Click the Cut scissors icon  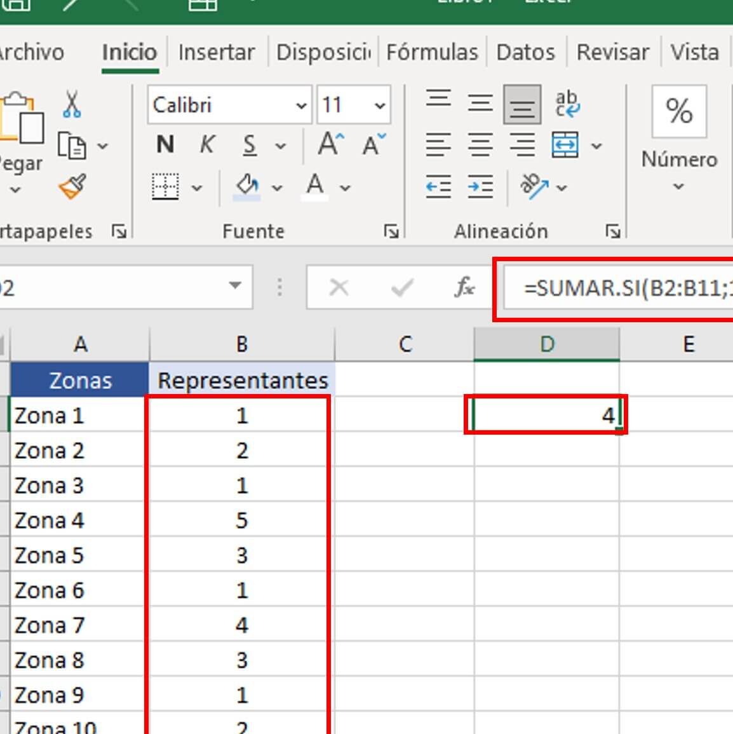click(72, 104)
